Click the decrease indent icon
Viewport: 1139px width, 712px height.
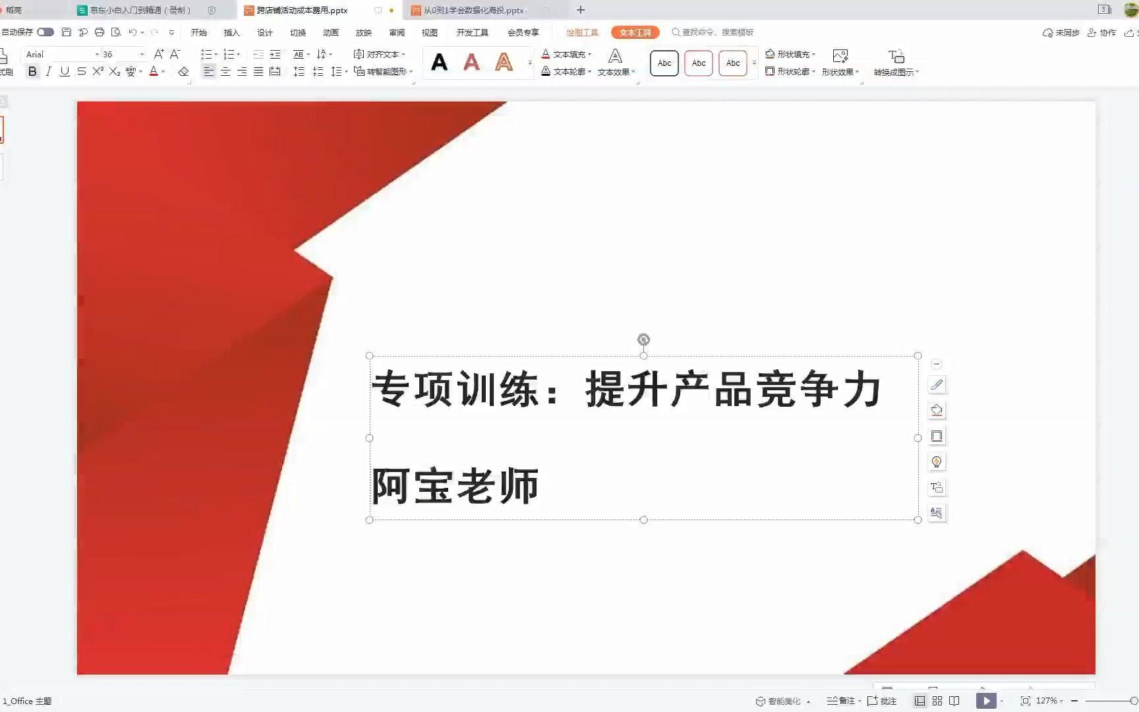tap(258, 54)
